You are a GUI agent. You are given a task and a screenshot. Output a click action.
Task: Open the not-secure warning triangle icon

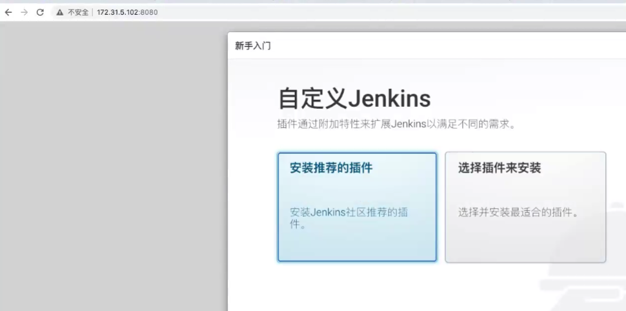click(60, 12)
